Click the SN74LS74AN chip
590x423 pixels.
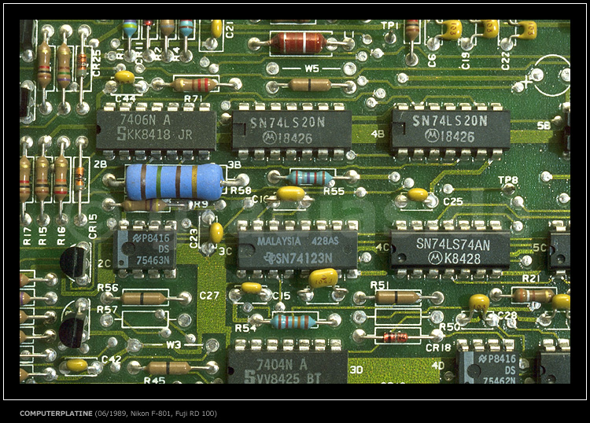click(449, 250)
